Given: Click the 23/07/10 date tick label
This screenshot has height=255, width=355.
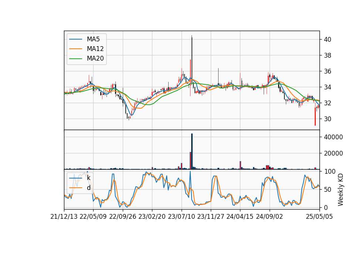Looking at the screenshot, I should (x=181, y=217).
